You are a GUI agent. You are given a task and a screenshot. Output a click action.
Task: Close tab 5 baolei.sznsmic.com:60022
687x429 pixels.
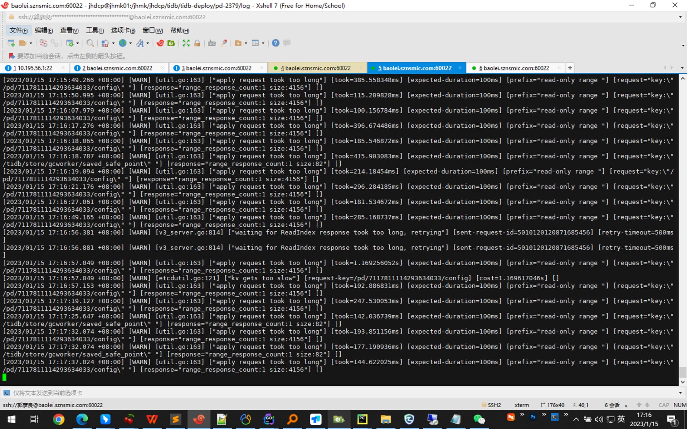pos(460,68)
